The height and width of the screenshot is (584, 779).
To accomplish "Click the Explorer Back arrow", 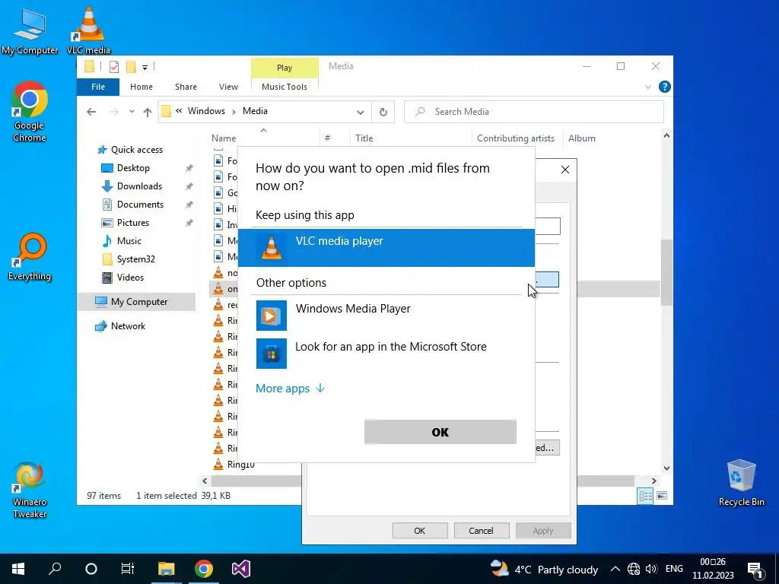I will tap(91, 112).
